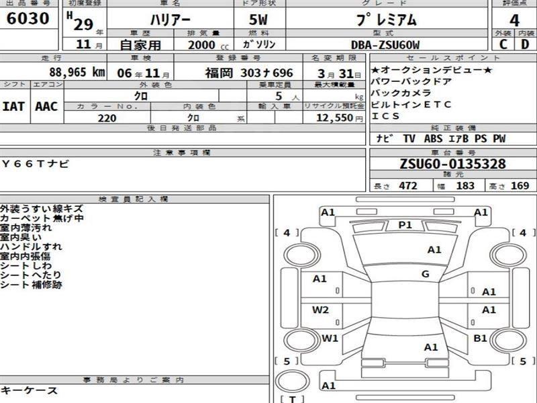The image size is (537, 403).
Task: Click the inspector note シートしわ
Action: click(26, 265)
